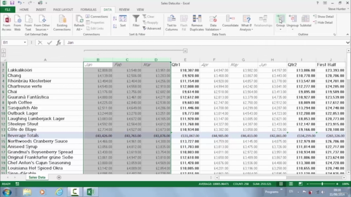
Task: Select the Sales Data sheet tab
Action: click(x=37, y=177)
